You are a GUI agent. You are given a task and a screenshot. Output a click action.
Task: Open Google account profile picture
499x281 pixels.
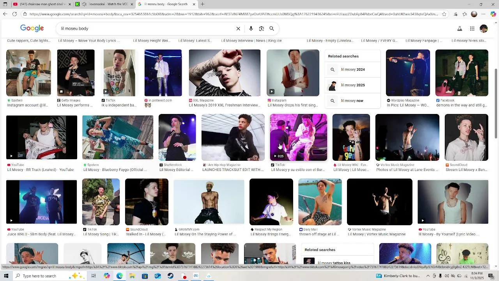pos(484,28)
